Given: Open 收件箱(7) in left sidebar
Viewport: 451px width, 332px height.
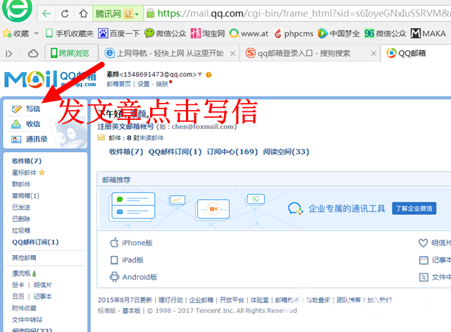Looking at the screenshot, I should (x=27, y=161).
